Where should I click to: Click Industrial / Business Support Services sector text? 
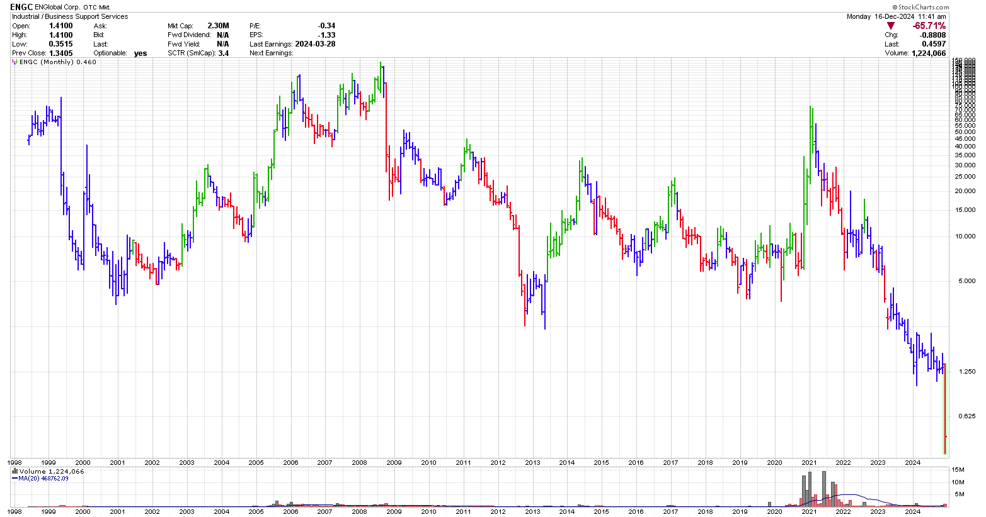coord(70,16)
